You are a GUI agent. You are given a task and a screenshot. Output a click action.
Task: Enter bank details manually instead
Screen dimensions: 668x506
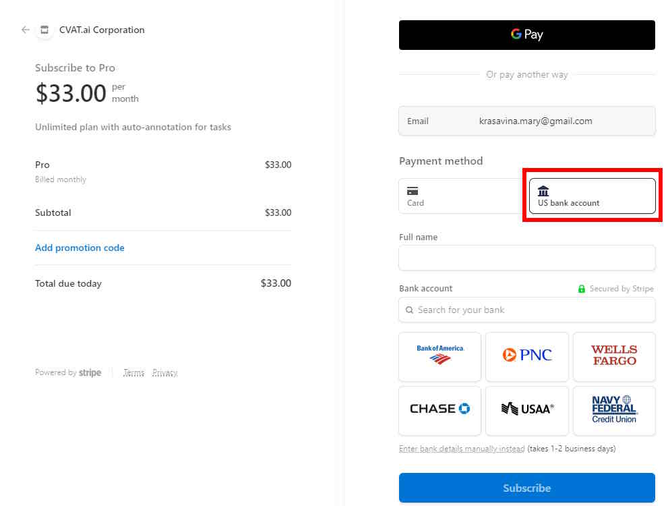[462, 448]
